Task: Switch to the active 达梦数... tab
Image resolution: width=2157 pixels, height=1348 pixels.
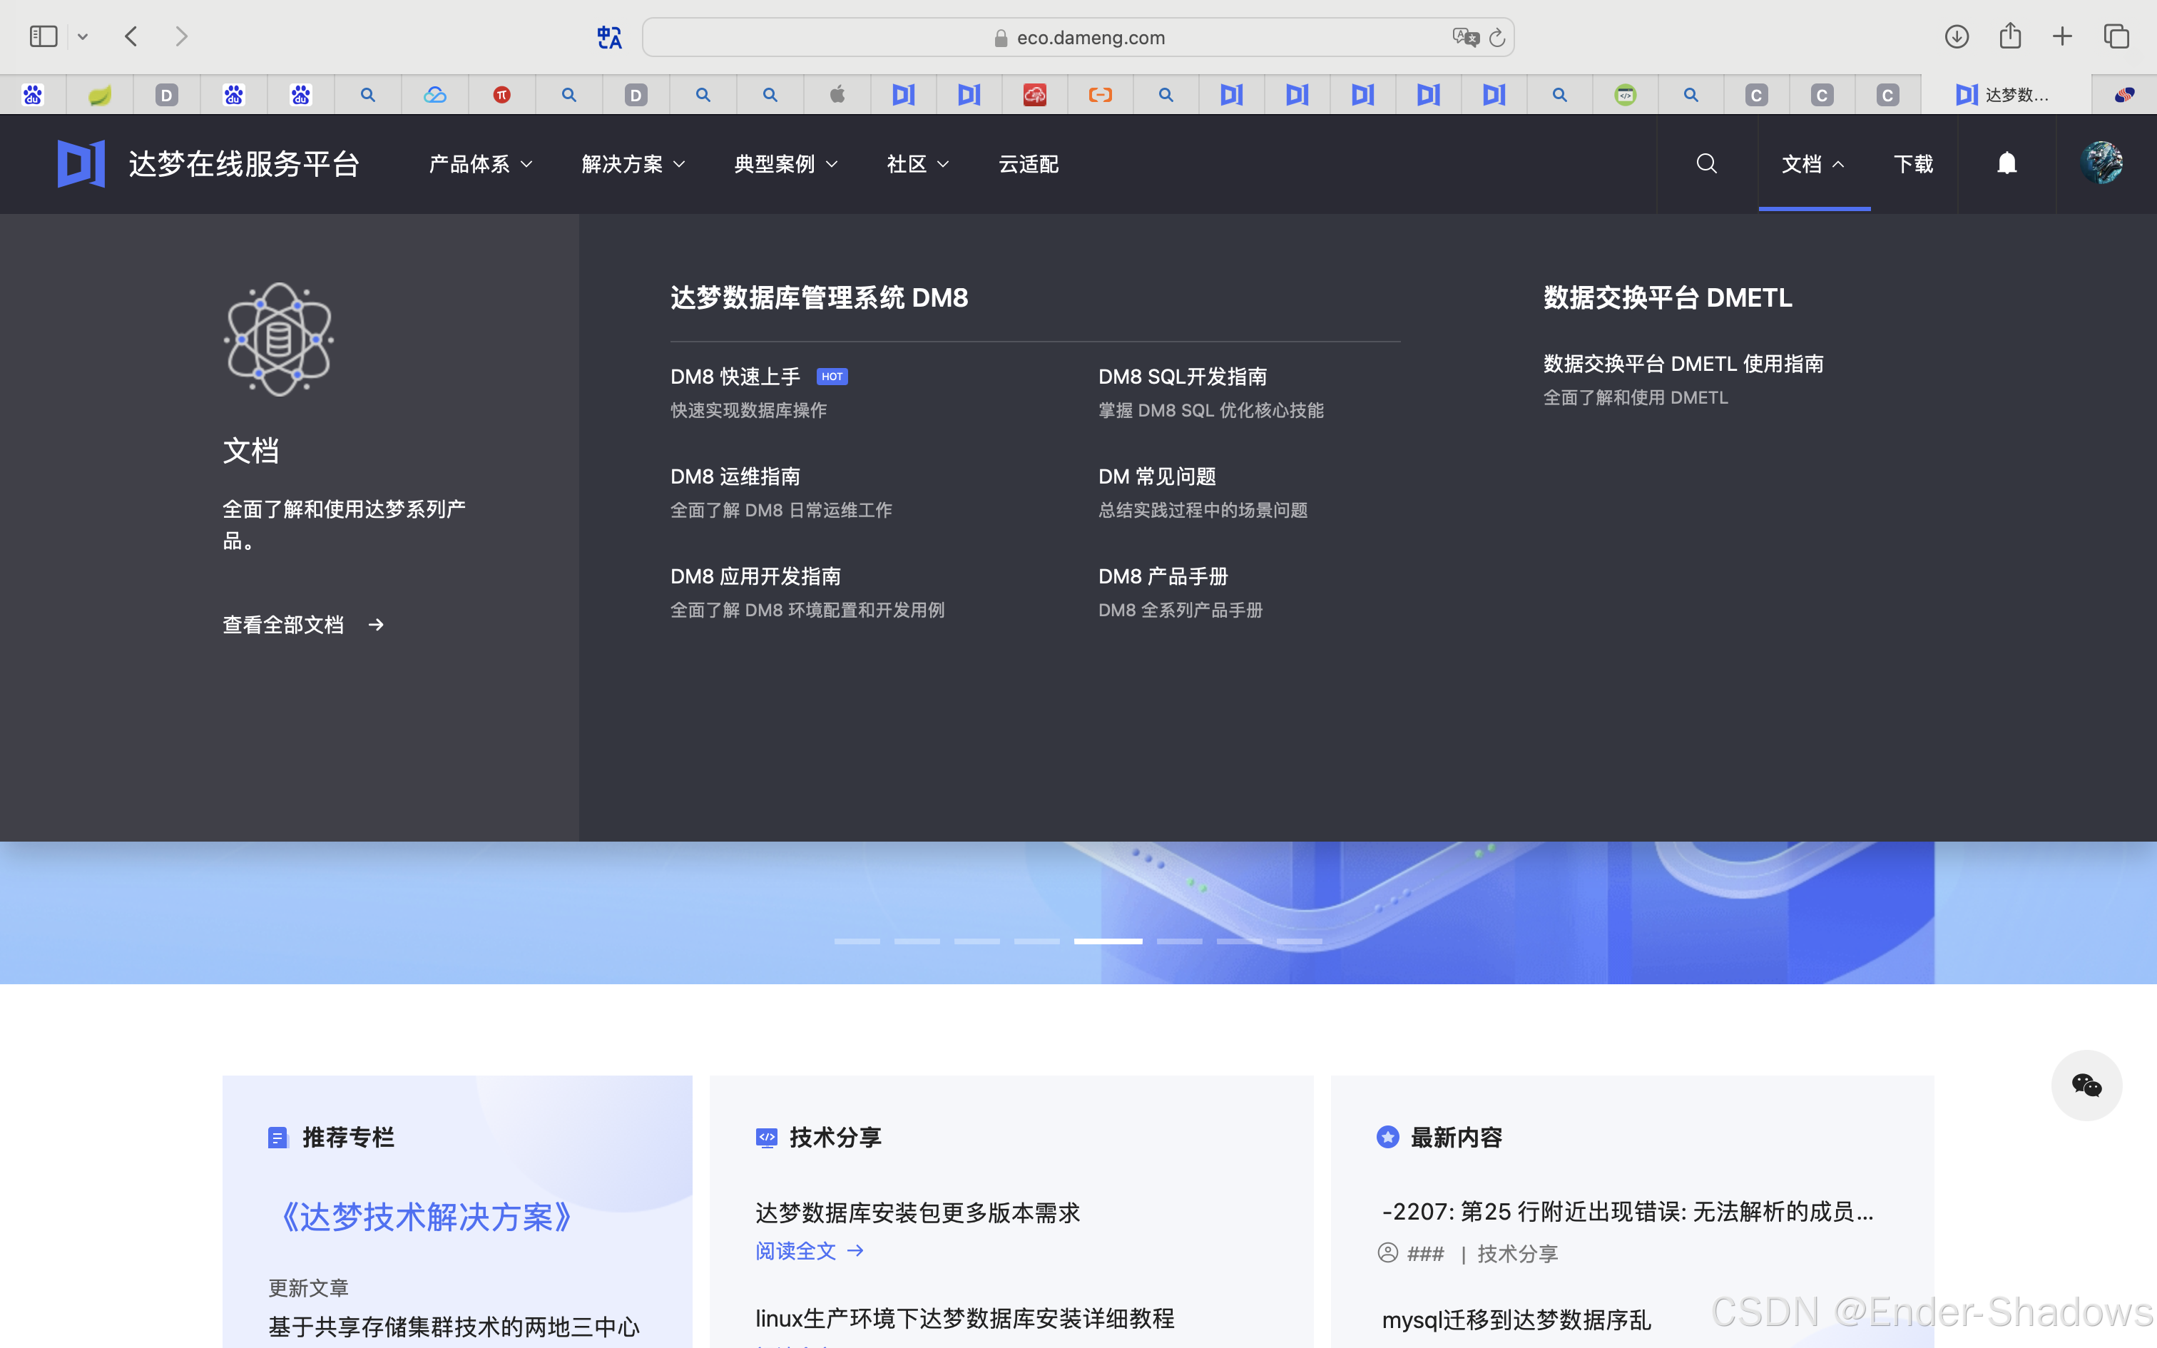Action: (x=2006, y=94)
